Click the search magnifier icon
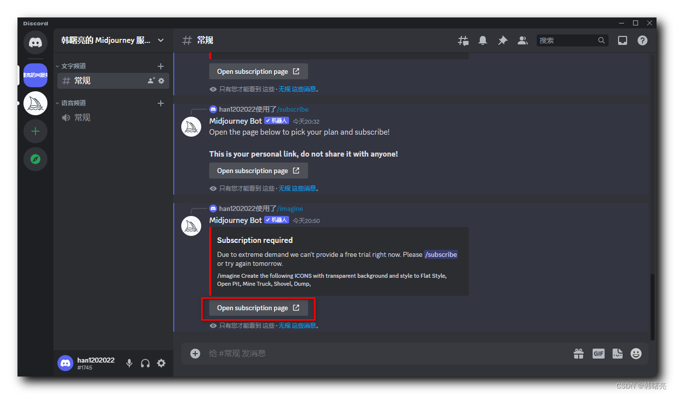The width and height of the screenshot is (674, 394). pos(602,40)
